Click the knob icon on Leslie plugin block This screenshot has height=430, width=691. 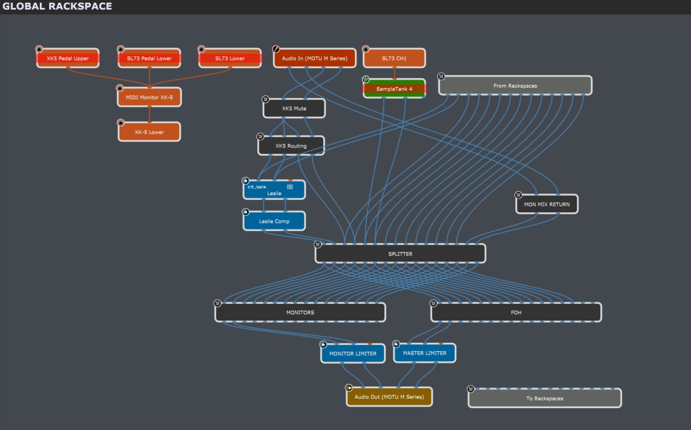pos(245,180)
